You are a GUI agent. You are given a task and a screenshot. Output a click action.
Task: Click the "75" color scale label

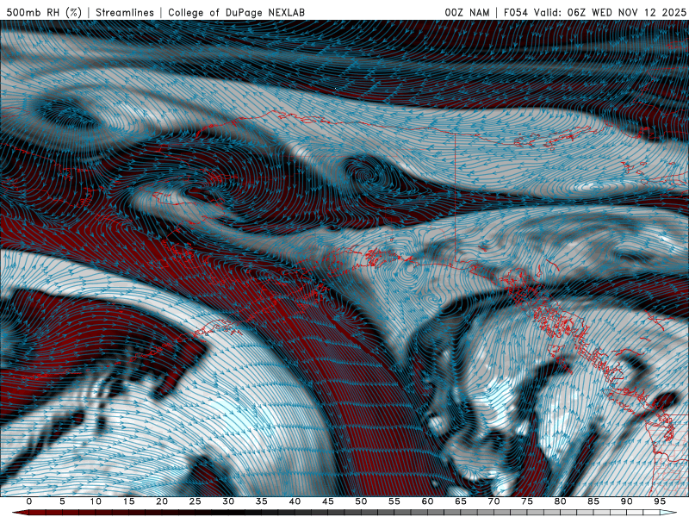tap(527, 501)
